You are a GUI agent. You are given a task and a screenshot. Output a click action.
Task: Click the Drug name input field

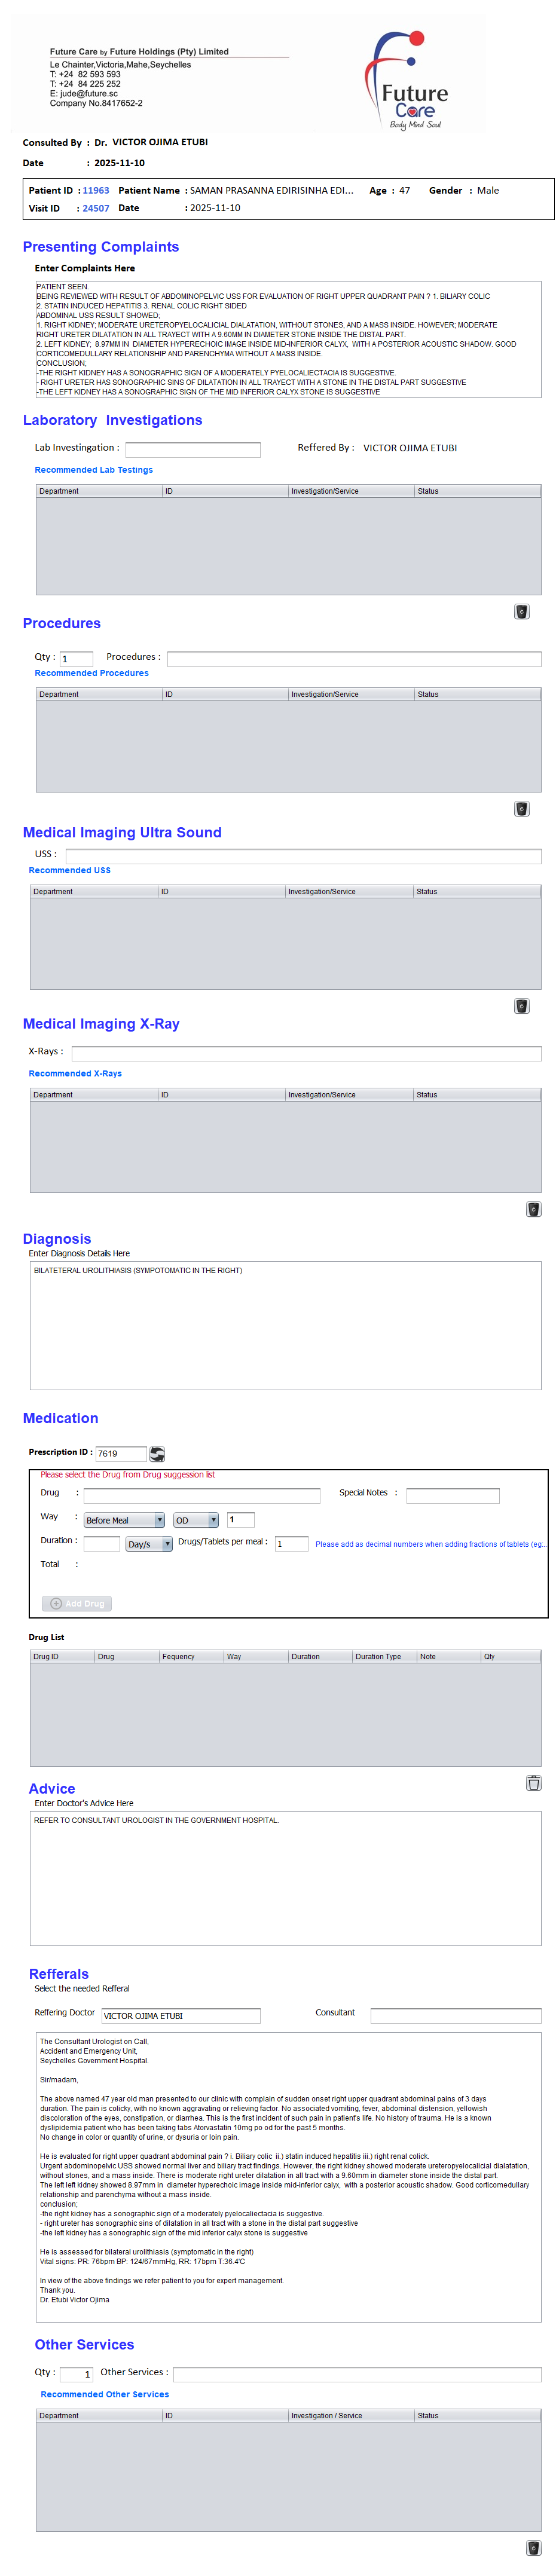[x=201, y=1495]
